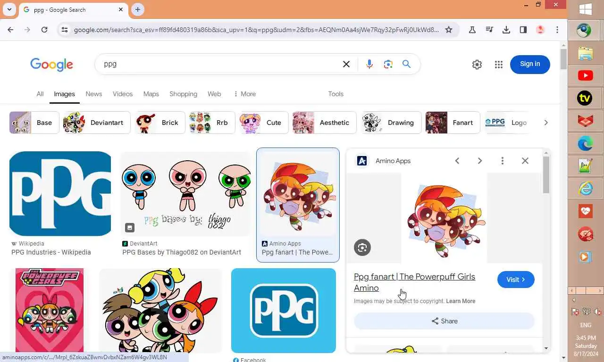This screenshot has width=604, height=362.
Task: Filter images by Brick chip
Action: tap(160, 123)
